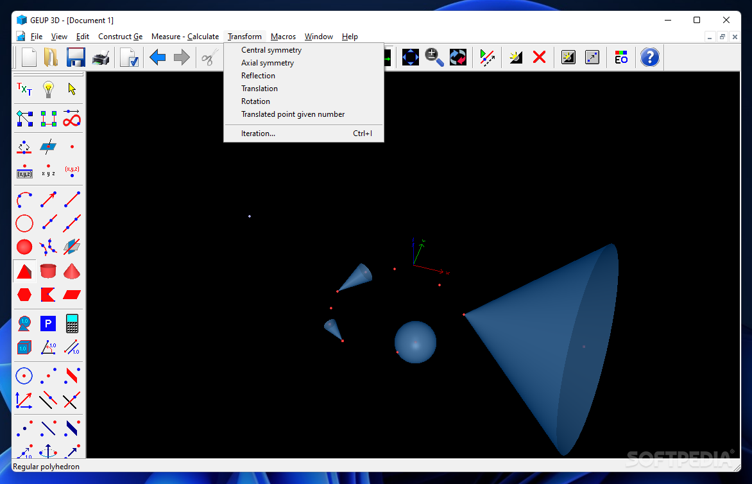Viewport: 752px width, 484px height.
Task: Click the angle measure icon
Action: pyautogui.click(x=48, y=347)
